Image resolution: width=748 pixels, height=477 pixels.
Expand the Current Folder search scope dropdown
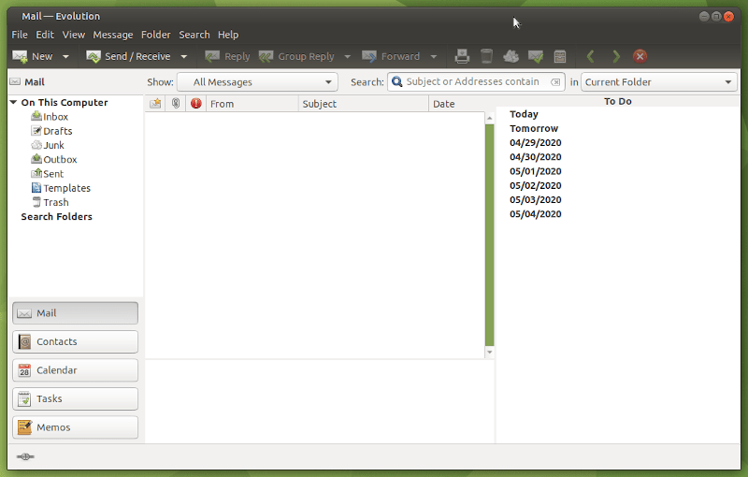pos(659,82)
